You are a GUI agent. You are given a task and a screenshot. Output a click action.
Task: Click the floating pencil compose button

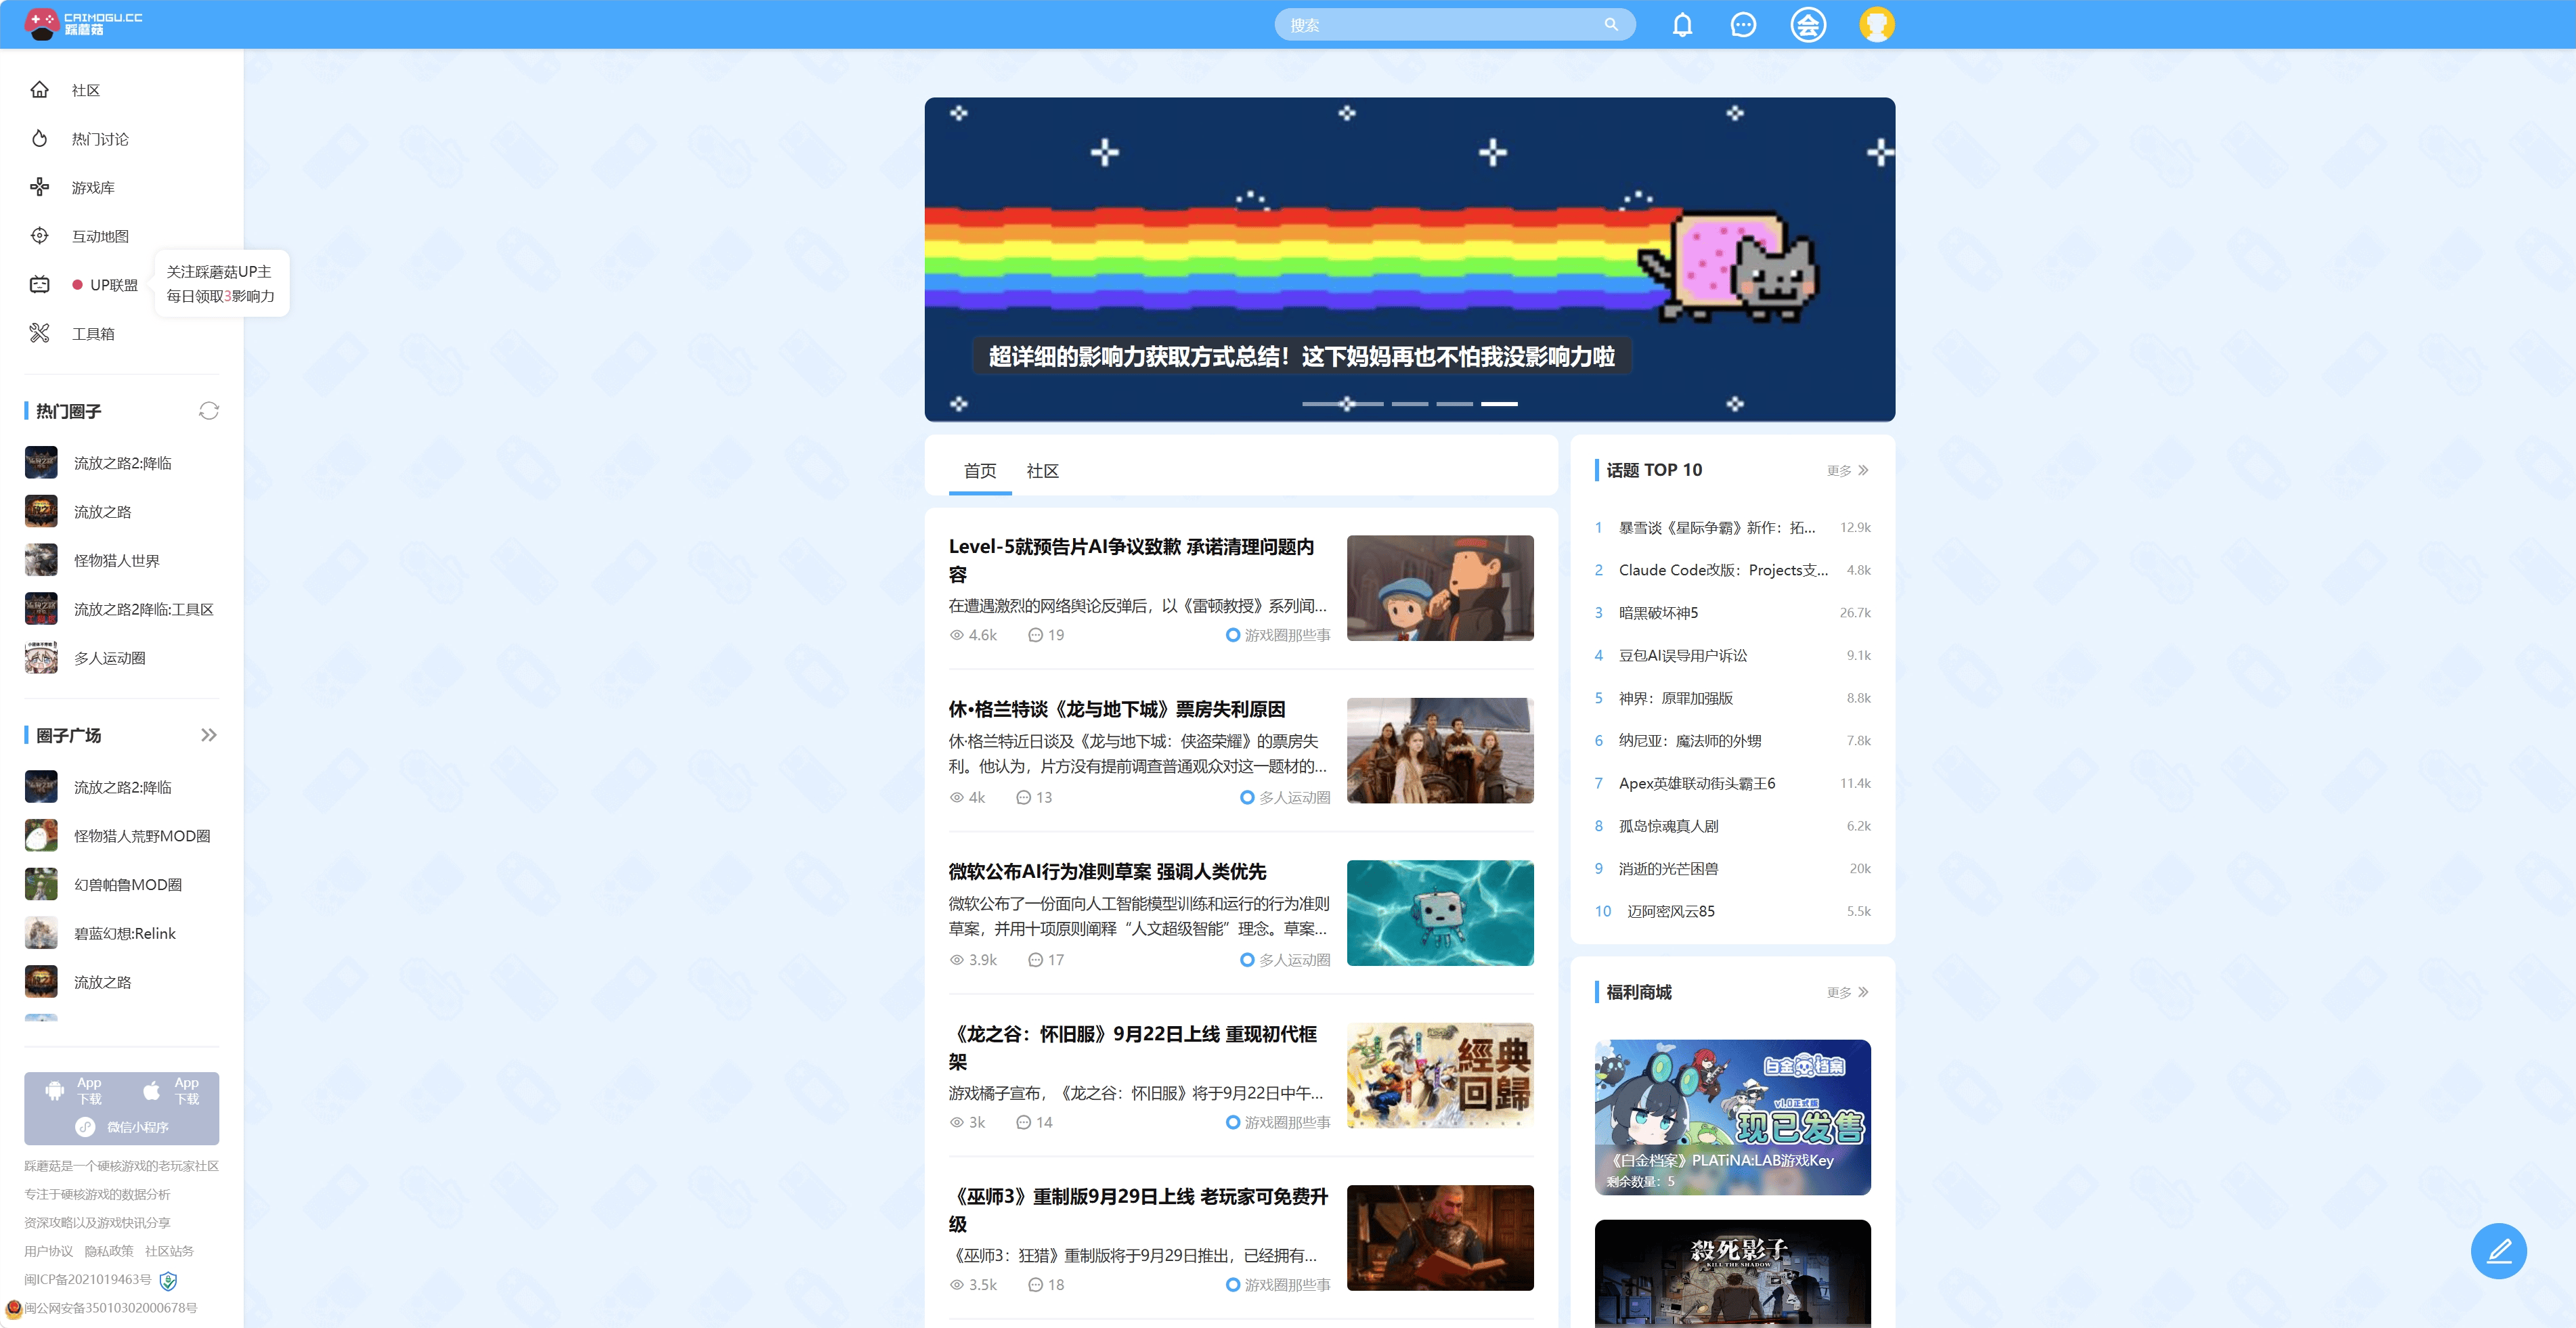pos(2498,1251)
